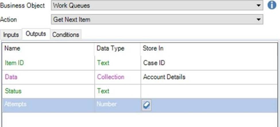
Task: Switch to the Inputs tab
Action: [x=11, y=35]
